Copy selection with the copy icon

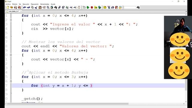(32, 7)
